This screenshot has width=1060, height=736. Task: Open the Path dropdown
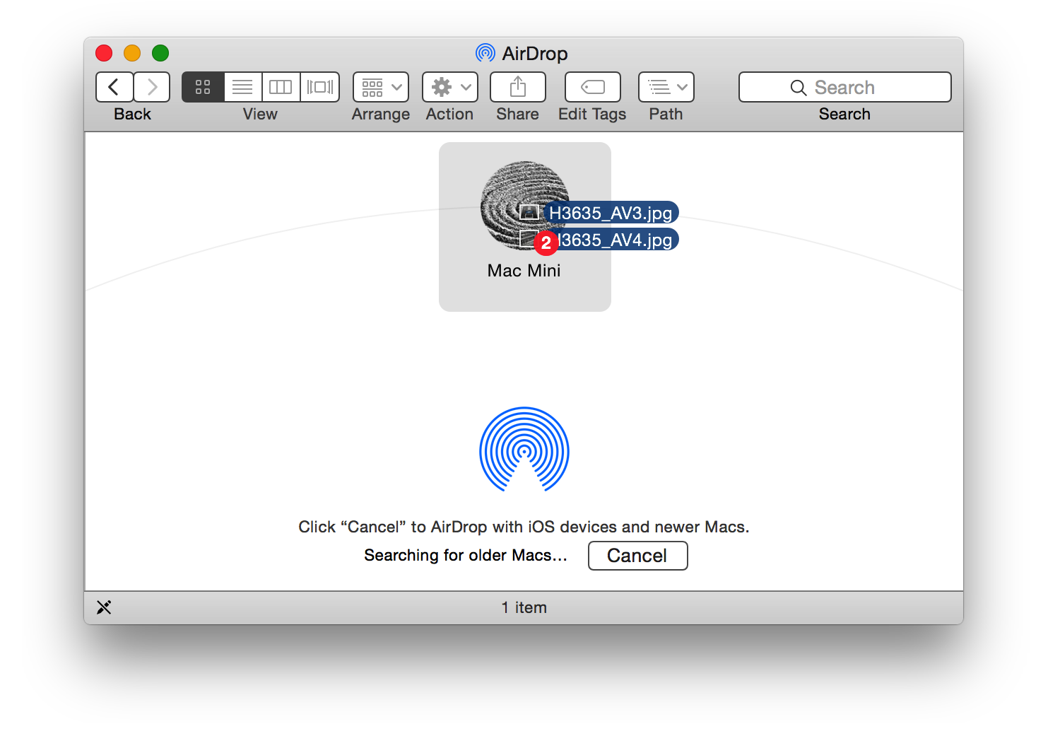[666, 87]
